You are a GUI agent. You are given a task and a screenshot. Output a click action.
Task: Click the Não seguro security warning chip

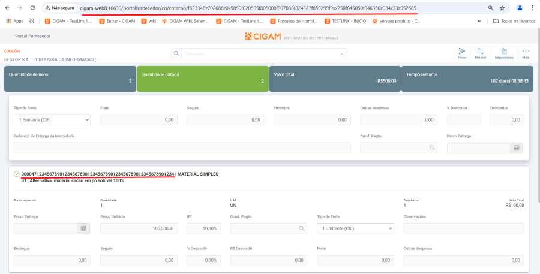point(59,8)
